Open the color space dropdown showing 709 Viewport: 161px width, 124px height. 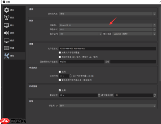point(80,34)
